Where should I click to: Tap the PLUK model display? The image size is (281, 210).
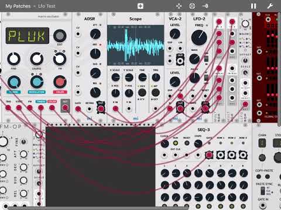point(27,36)
